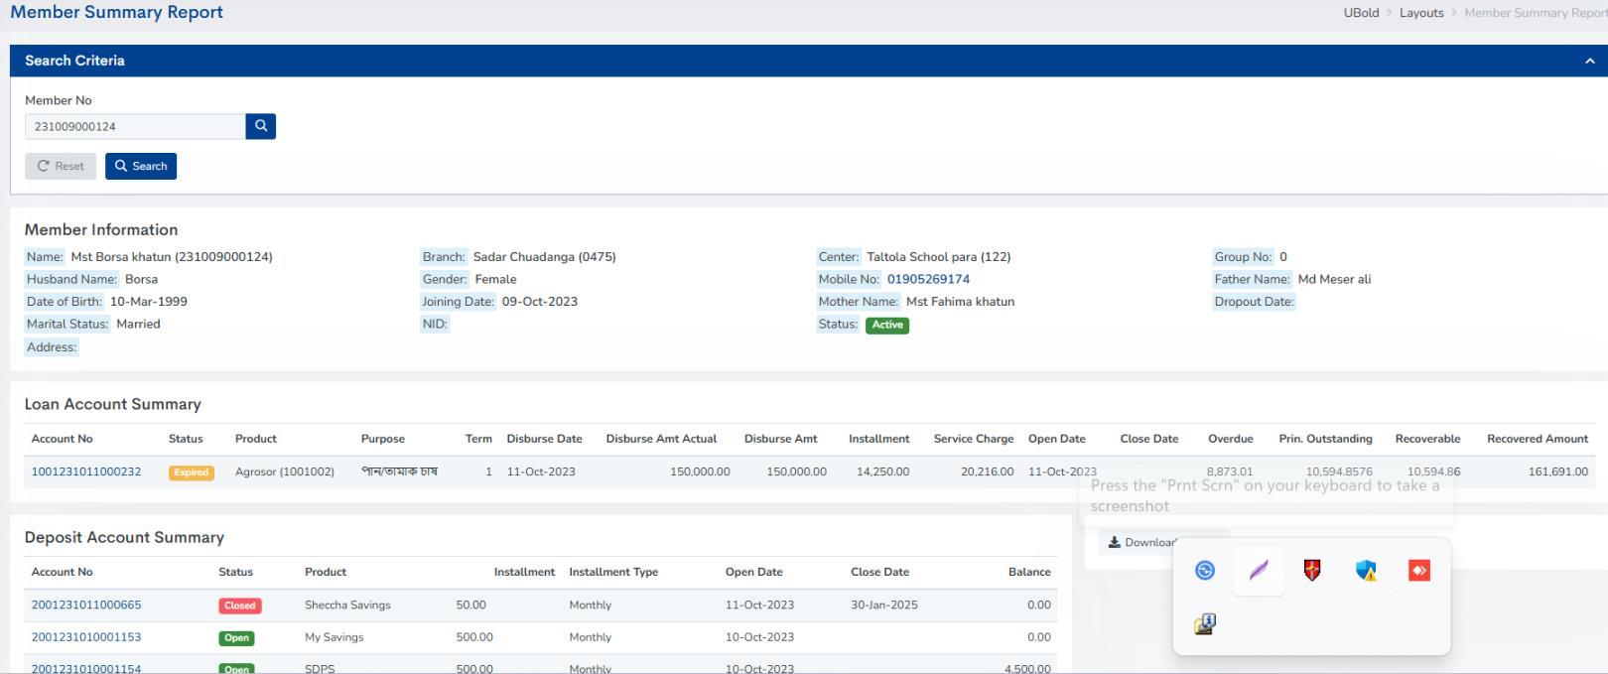Open deposit account 2001231011000665
The image size is (1608, 674).
pos(86,605)
